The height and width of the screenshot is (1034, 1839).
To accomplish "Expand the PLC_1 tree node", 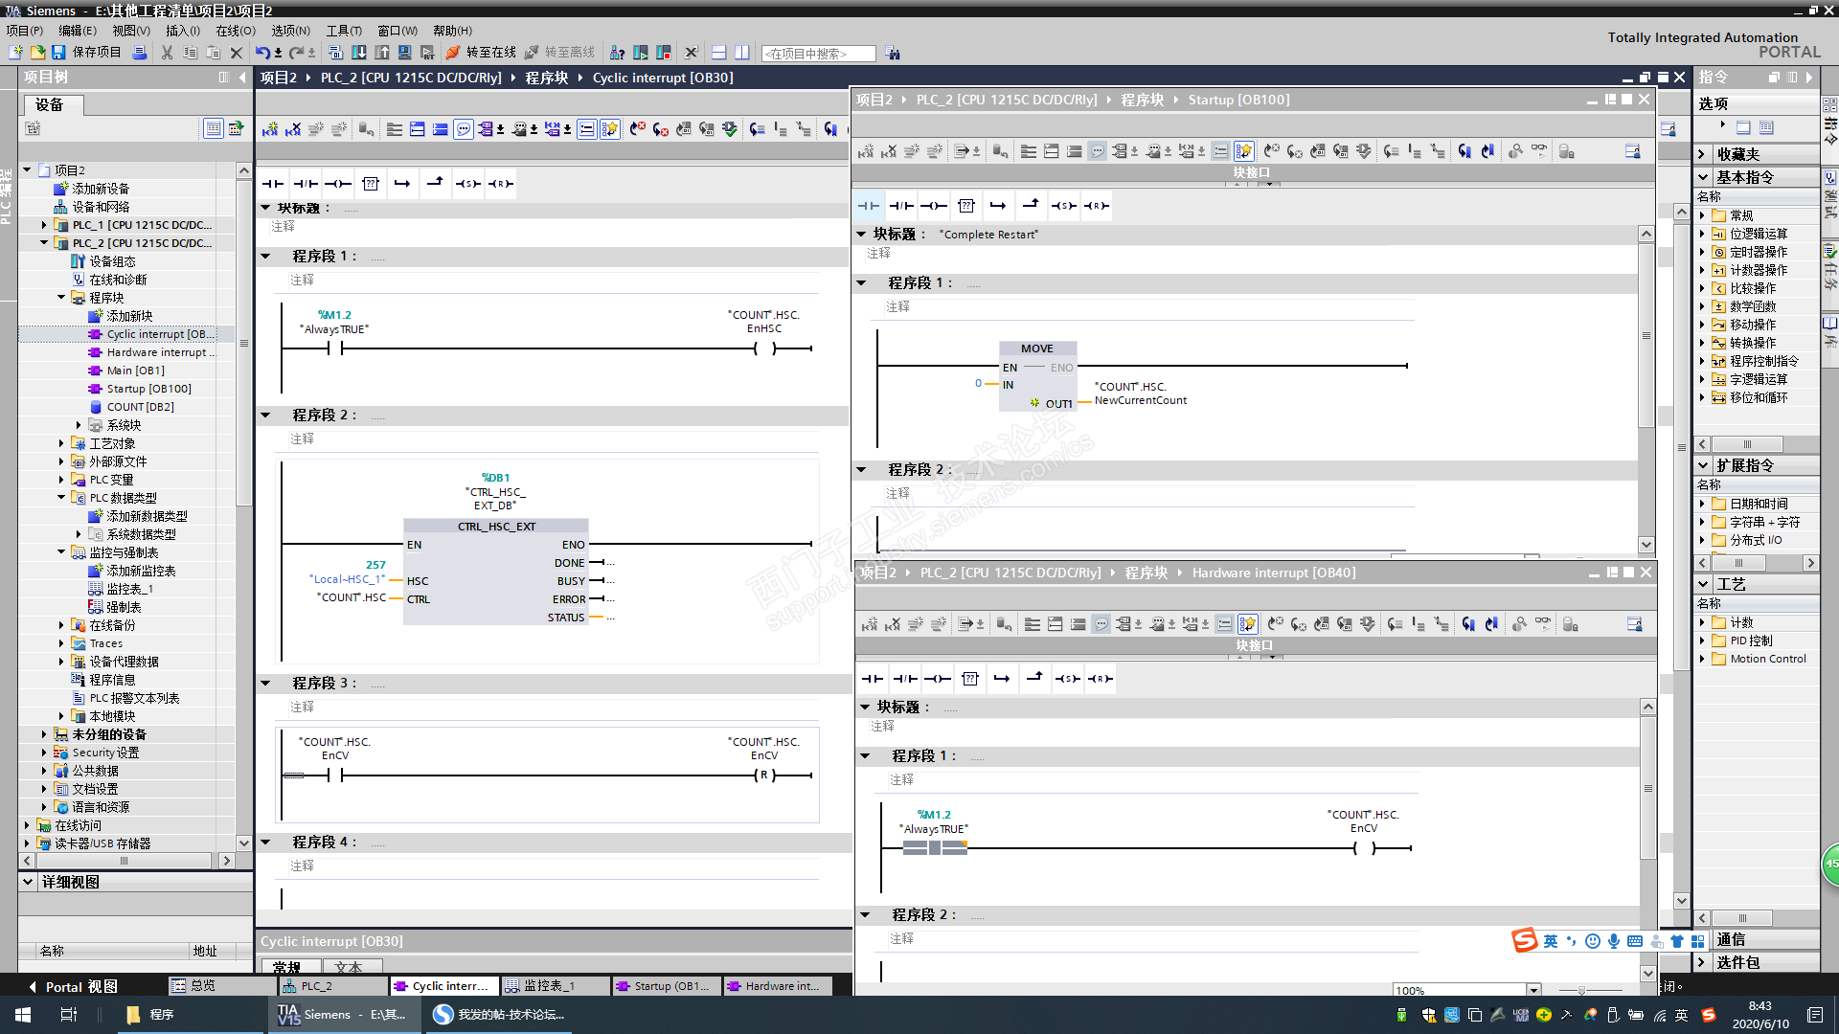I will (x=44, y=225).
